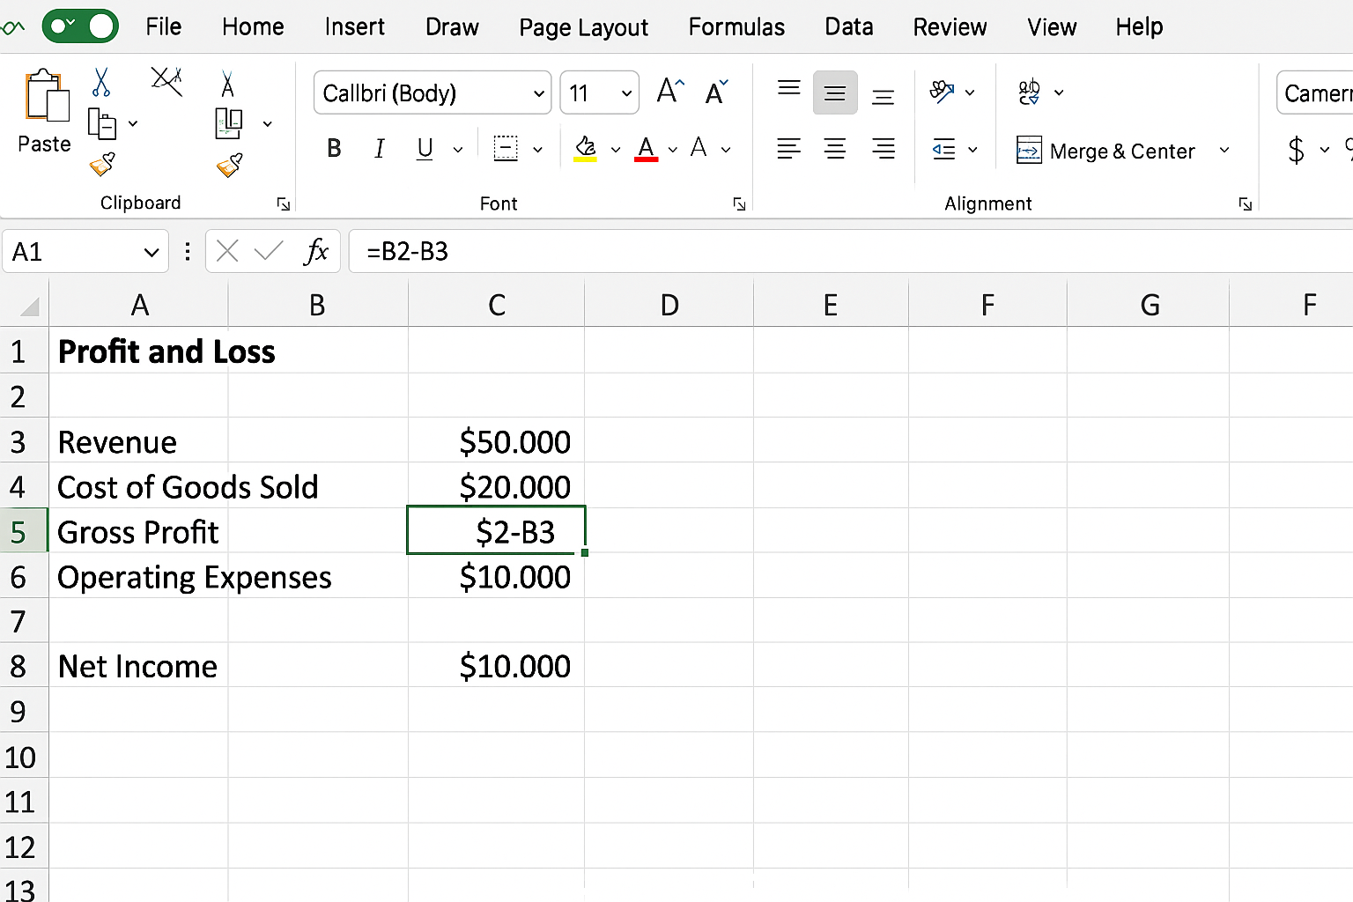Open the number format dropdown box

click(x=1314, y=92)
